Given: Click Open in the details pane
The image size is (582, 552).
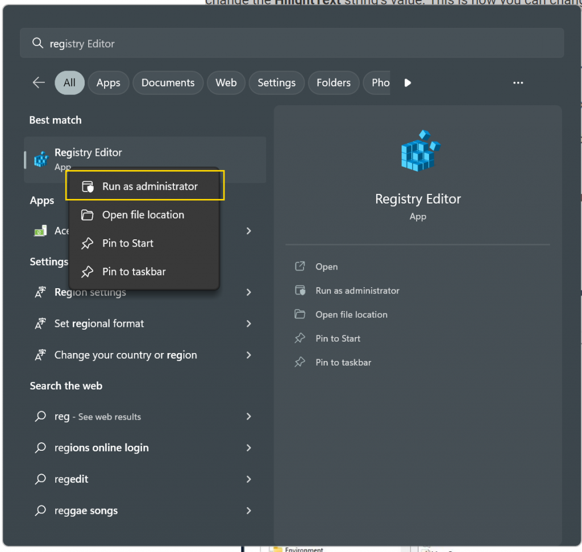Looking at the screenshot, I should click(x=327, y=267).
